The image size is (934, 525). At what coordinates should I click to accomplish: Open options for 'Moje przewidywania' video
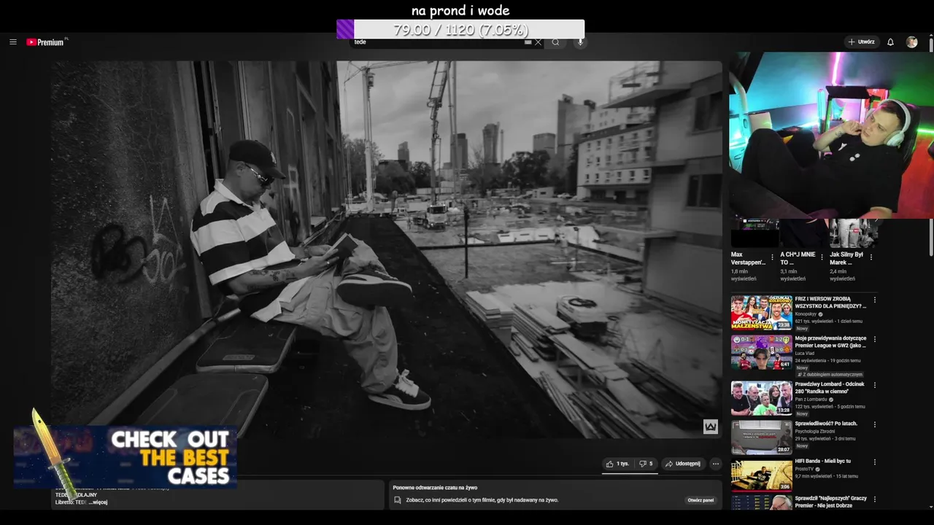tap(875, 340)
